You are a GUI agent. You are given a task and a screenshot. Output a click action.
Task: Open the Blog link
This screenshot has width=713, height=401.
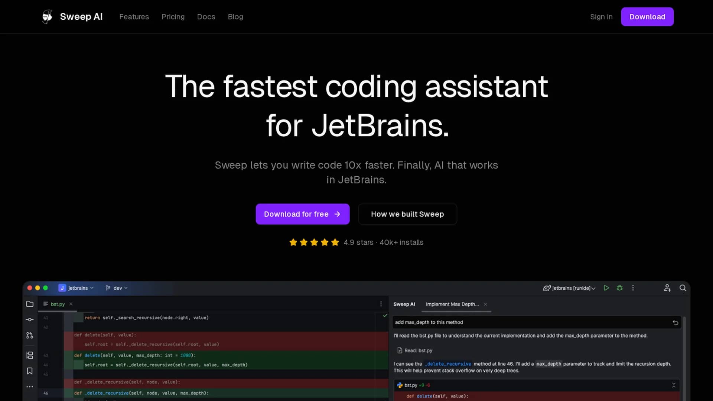pos(235,17)
